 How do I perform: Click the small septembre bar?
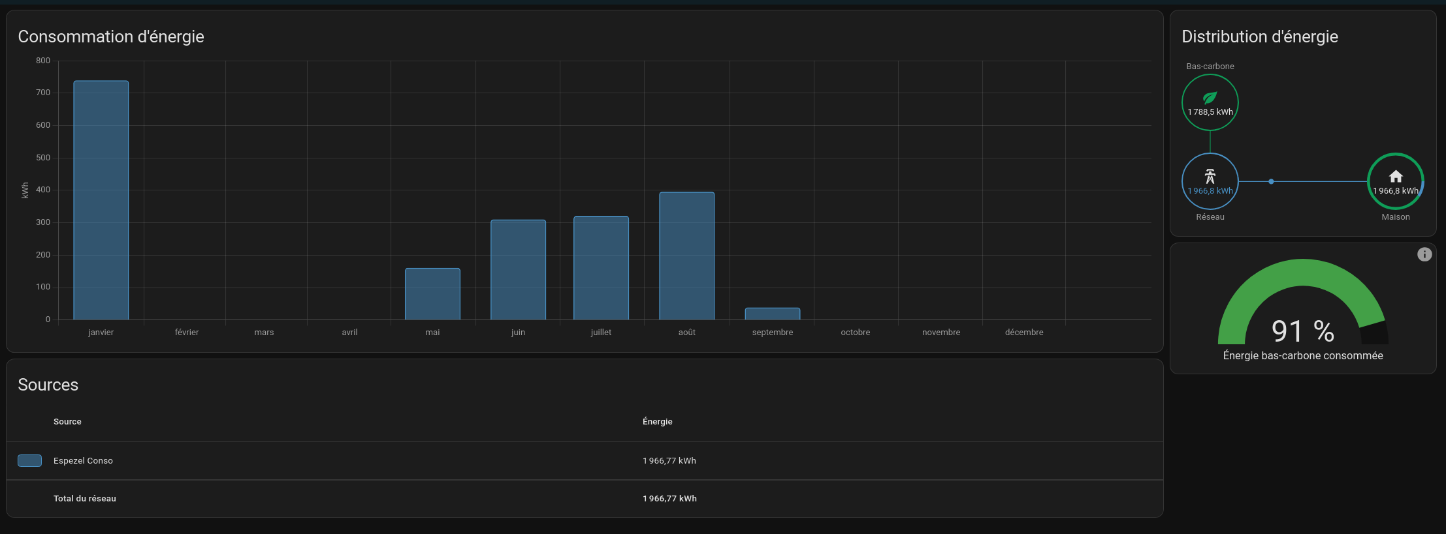coord(773,314)
